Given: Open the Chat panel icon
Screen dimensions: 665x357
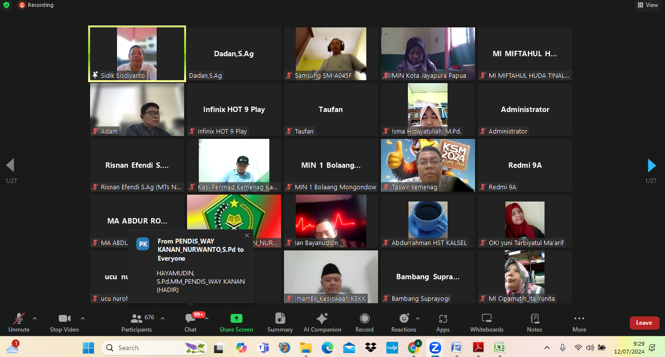Looking at the screenshot, I should (x=190, y=319).
